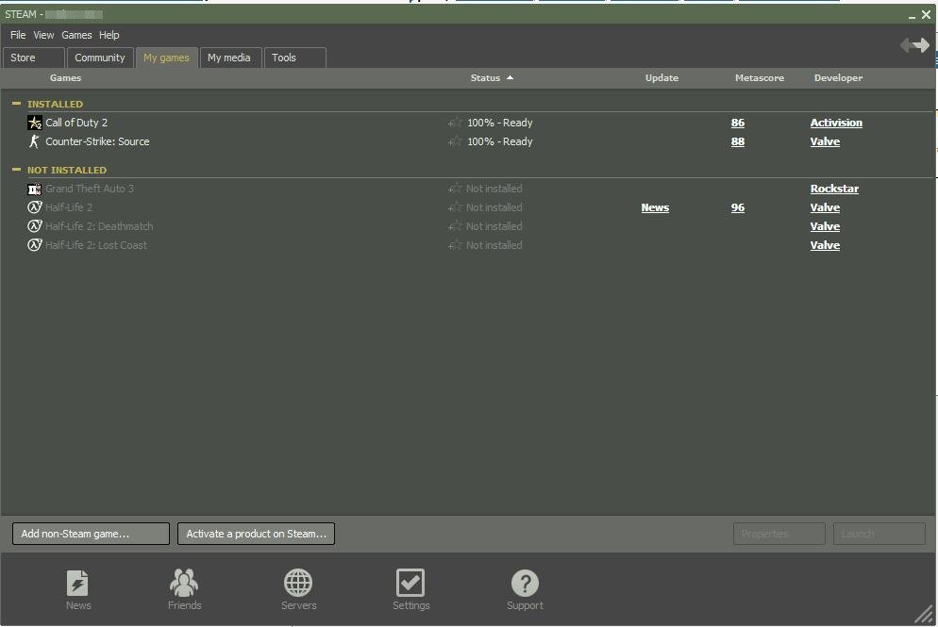Image resolution: width=938 pixels, height=627 pixels.
Task: Click the Call of Duty 2 game icon
Action: (35, 123)
